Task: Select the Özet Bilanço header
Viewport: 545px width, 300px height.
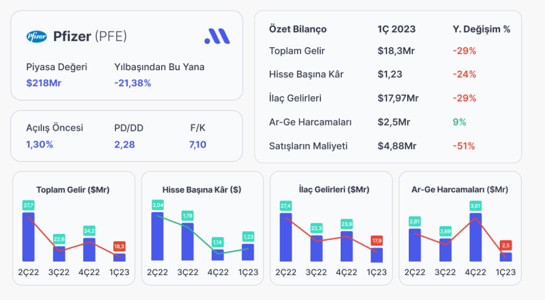Action: point(298,29)
